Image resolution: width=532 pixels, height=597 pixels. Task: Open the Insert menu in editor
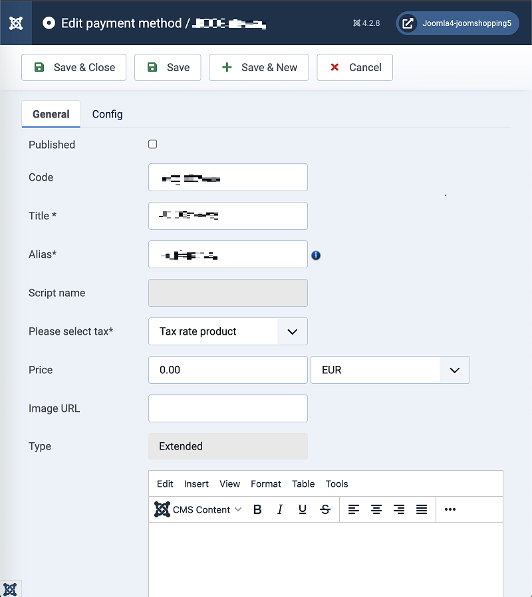click(196, 483)
